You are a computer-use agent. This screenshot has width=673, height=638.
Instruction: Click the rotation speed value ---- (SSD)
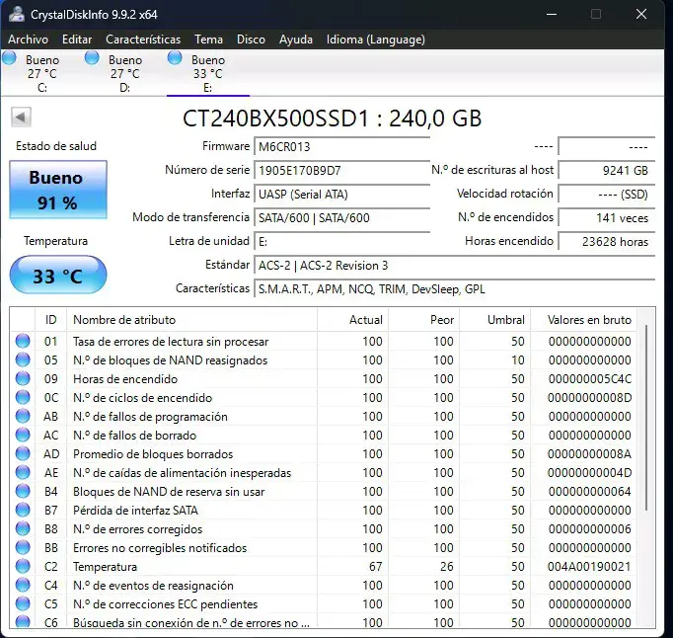tap(607, 195)
